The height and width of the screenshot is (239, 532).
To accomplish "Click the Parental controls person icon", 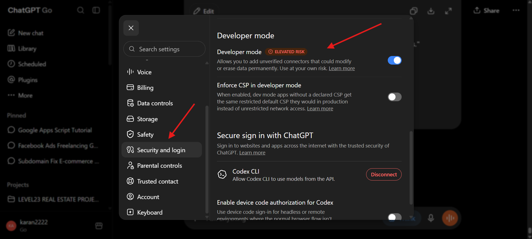I will click(130, 166).
